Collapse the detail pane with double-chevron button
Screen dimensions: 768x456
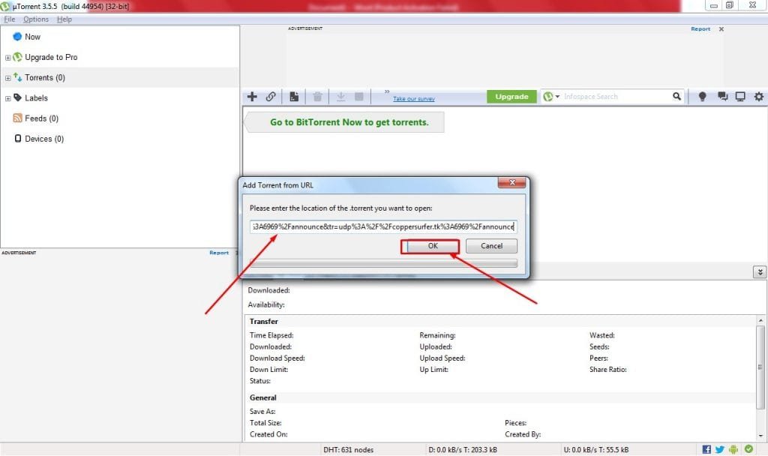pos(760,272)
